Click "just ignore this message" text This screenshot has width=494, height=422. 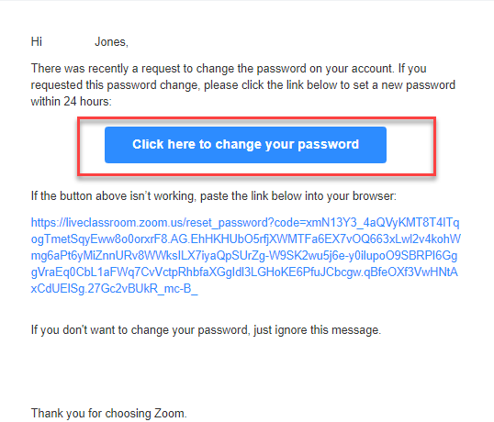tap(318, 329)
